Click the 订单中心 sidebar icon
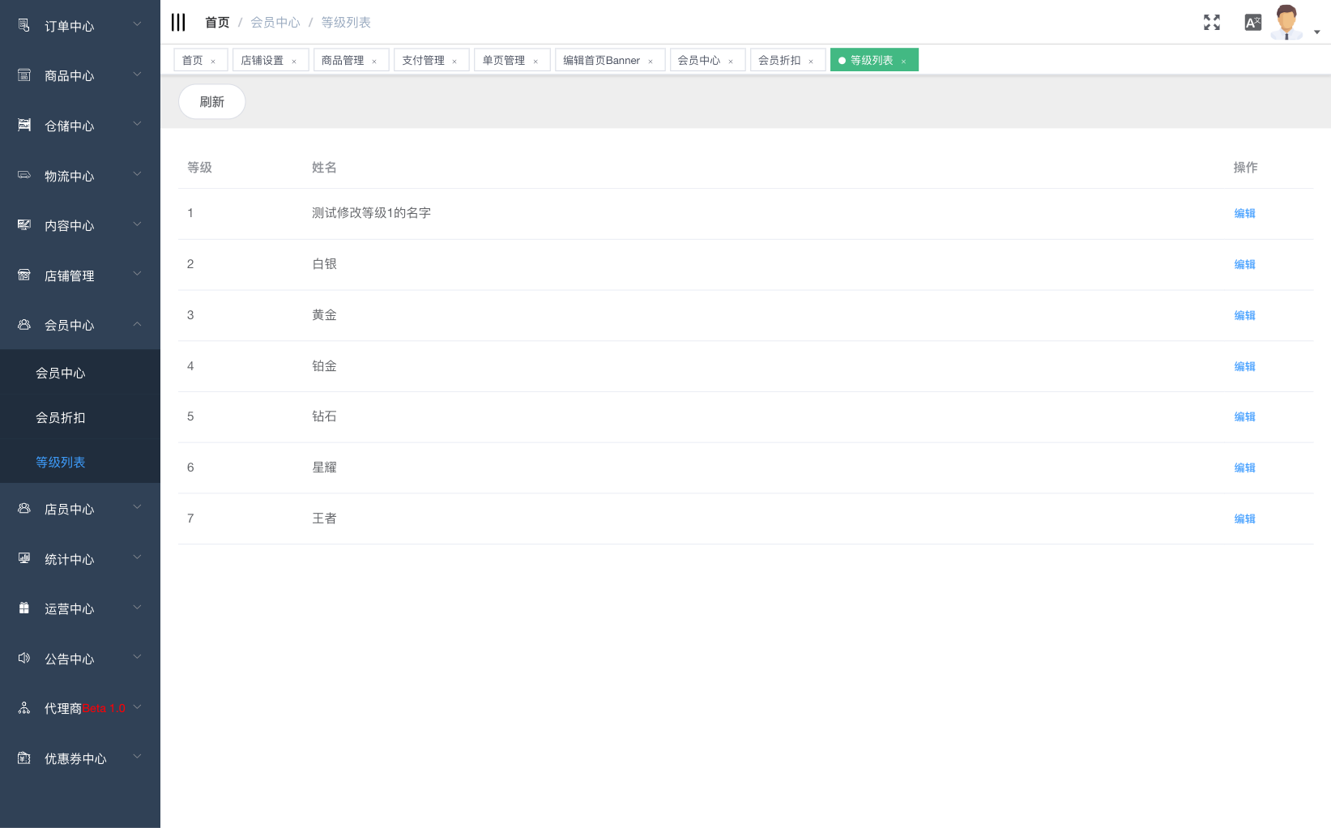The height and width of the screenshot is (828, 1331). [x=24, y=26]
